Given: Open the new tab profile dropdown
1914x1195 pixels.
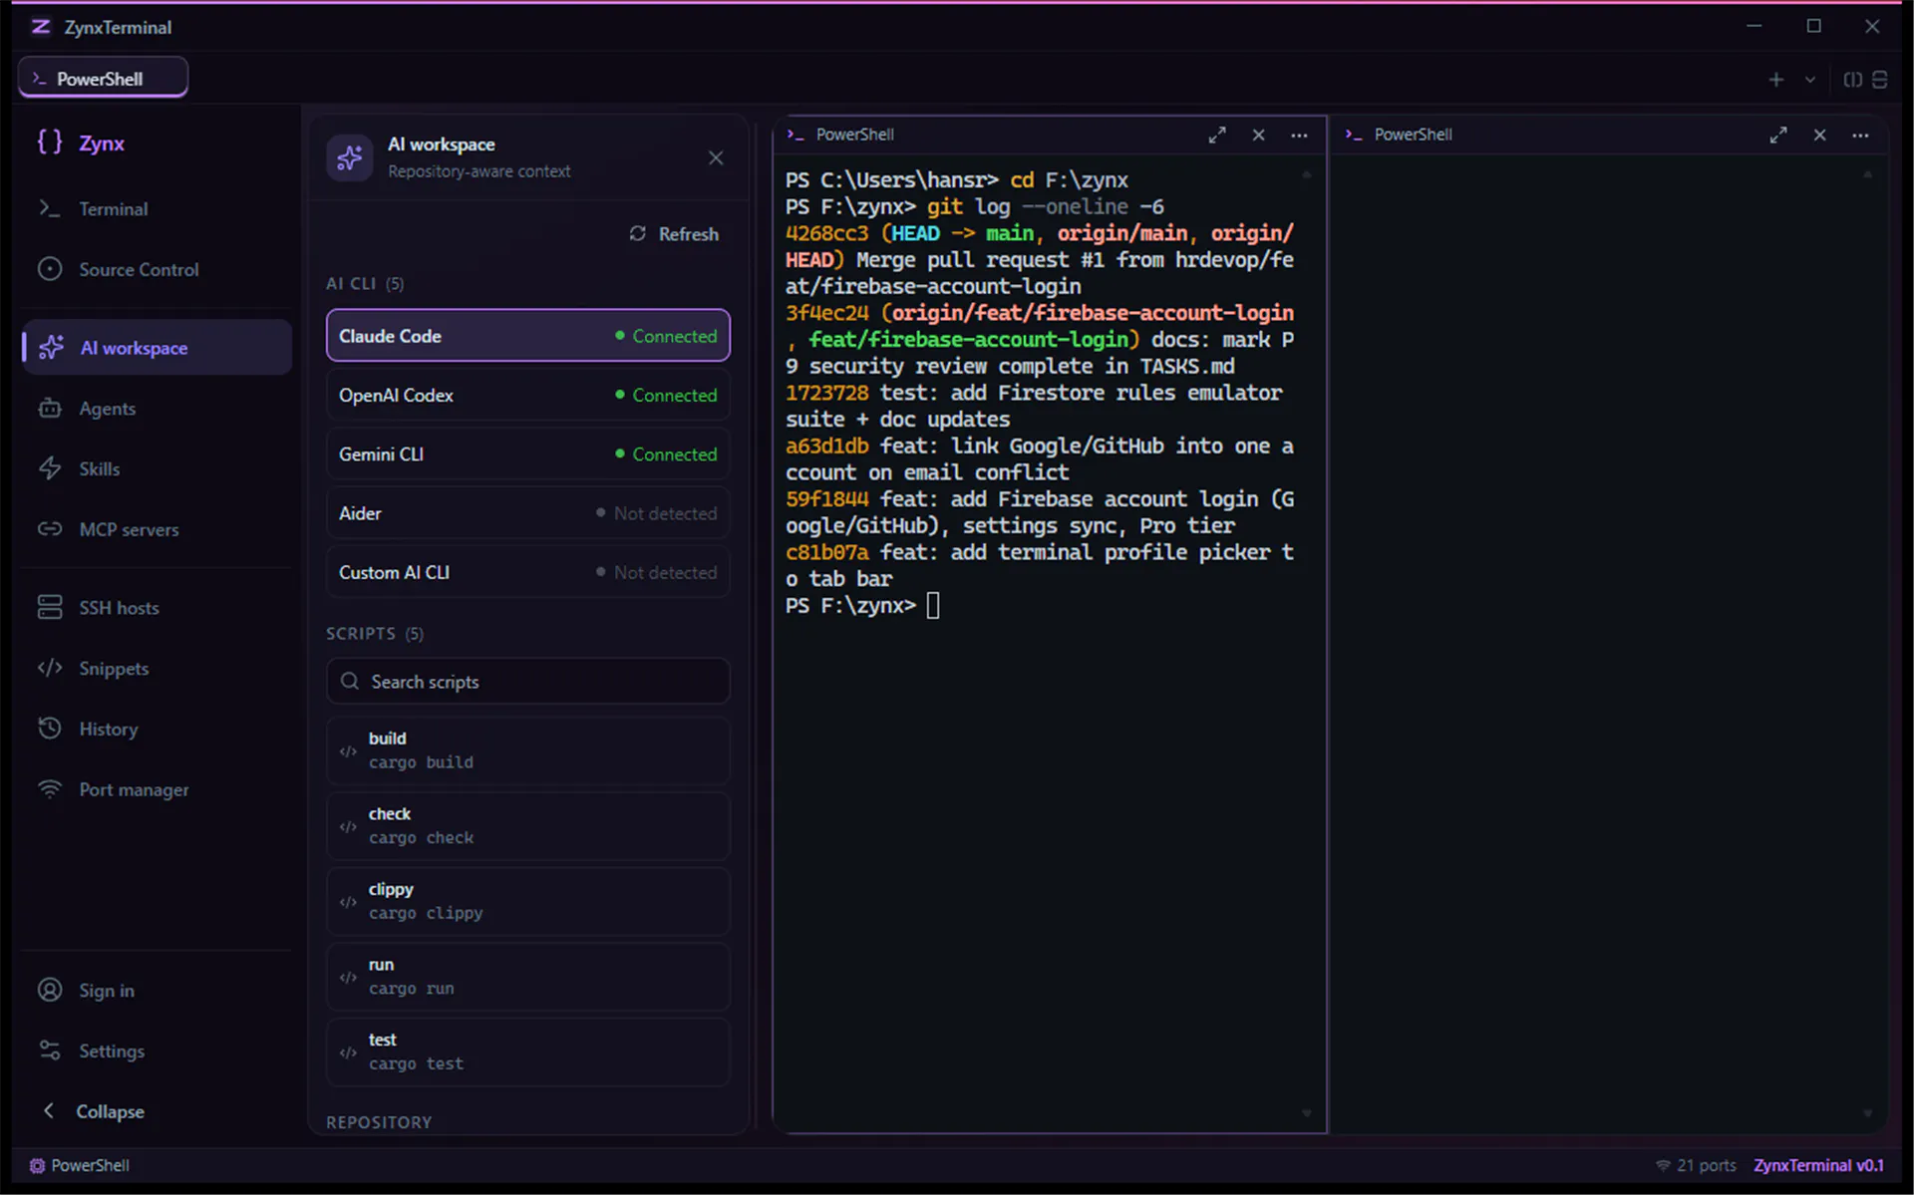Looking at the screenshot, I should (x=1810, y=80).
